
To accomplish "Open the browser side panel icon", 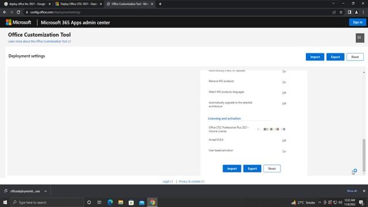I will click(x=350, y=12).
